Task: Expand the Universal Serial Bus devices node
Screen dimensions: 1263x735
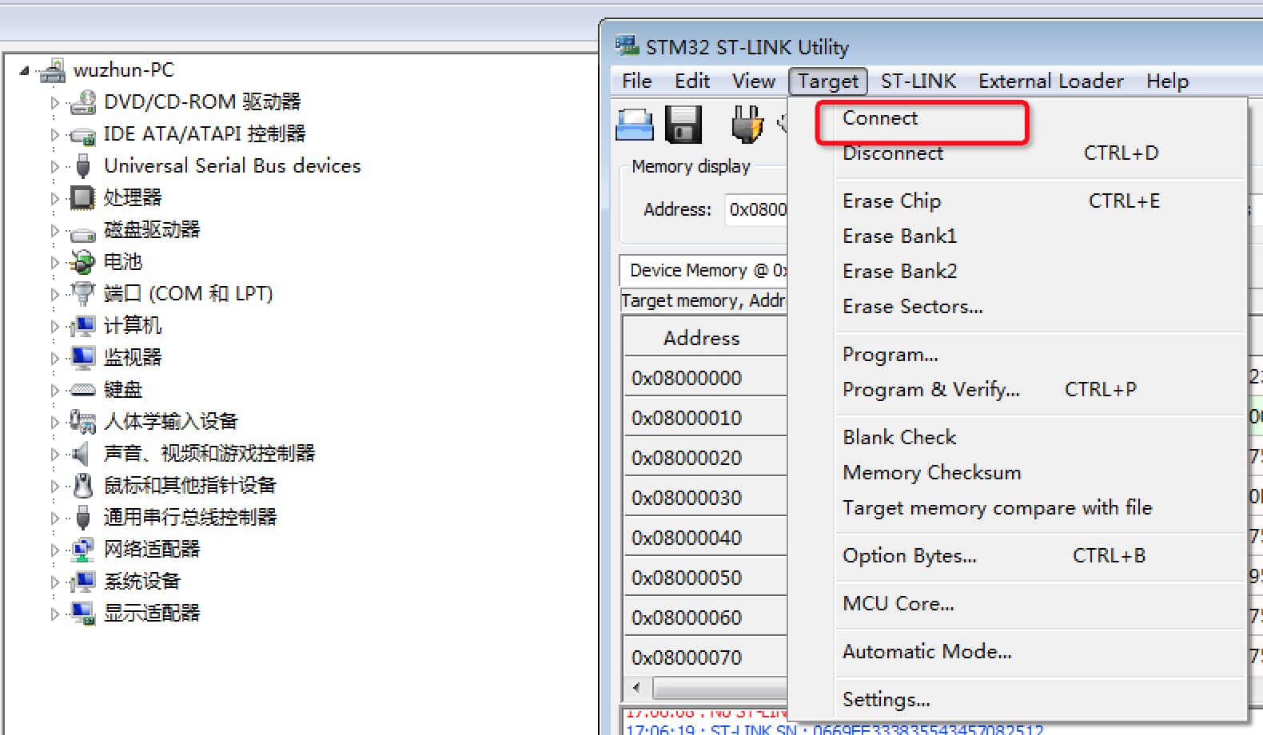Action: (x=54, y=166)
